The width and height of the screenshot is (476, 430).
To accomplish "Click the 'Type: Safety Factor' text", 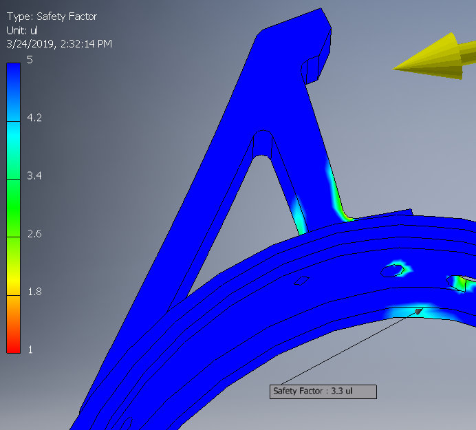I will click(x=52, y=17).
